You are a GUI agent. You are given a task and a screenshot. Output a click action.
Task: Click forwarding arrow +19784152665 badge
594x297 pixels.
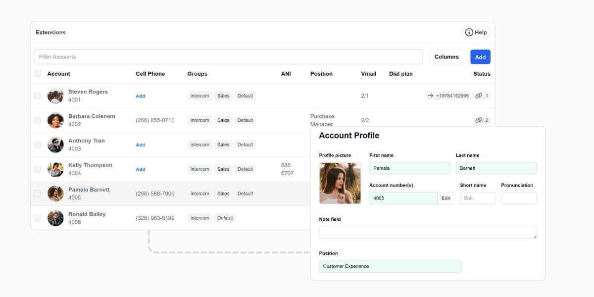click(x=448, y=96)
